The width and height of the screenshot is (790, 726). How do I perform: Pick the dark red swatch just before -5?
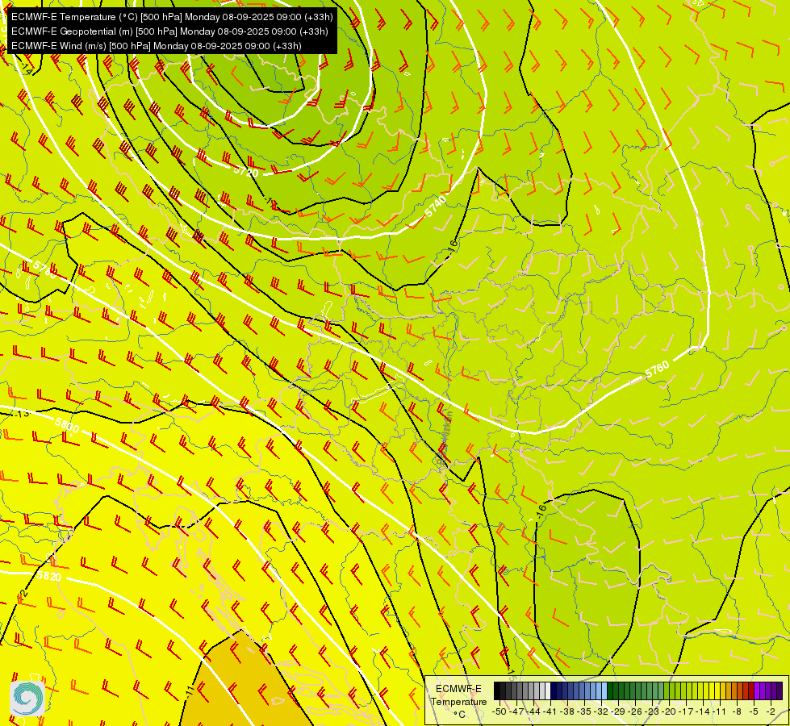[750, 691]
